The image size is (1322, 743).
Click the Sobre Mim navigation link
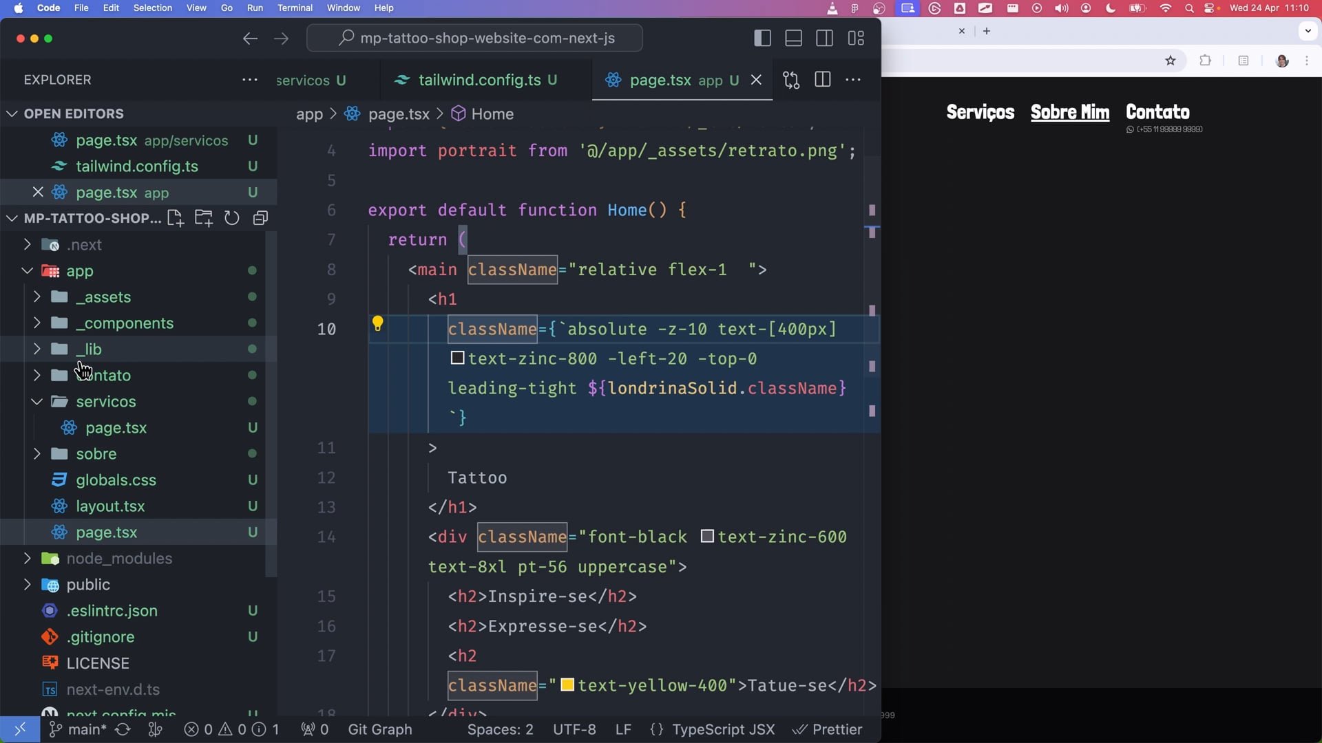(1069, 112)
